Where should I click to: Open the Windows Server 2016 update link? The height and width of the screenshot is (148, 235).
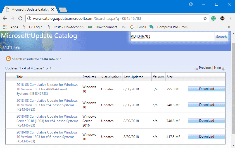tap(47, 121)
